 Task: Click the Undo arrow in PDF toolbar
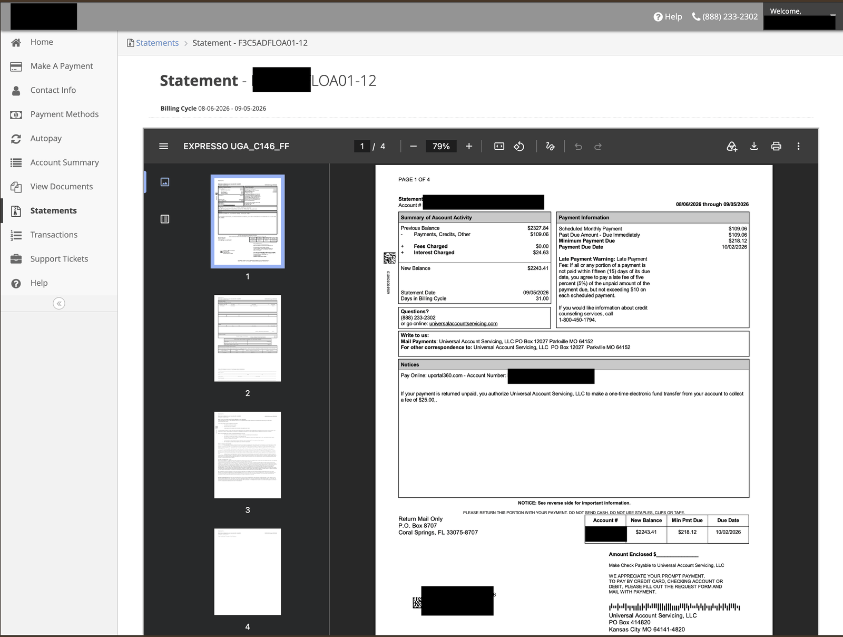[x=578, y=146]
